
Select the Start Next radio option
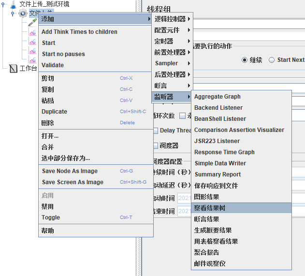click(x=272, y=60)
